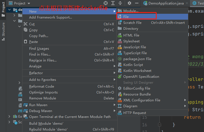Screen dimensions: 204x132
Task: Select Directory in New submenu
Action: pos(152,29)
